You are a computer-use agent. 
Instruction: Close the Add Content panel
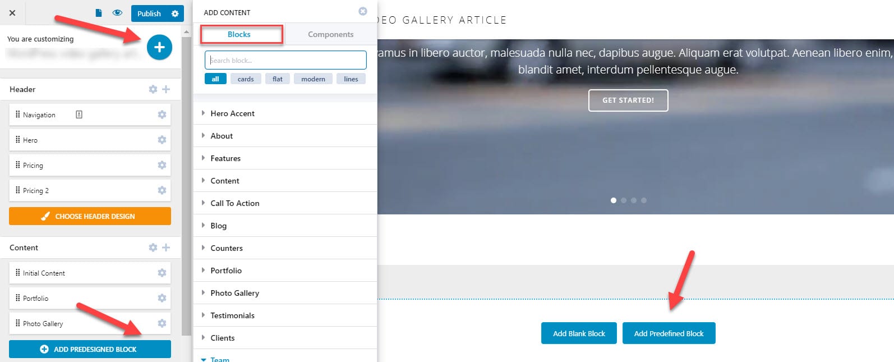click(x=363, y=11)
